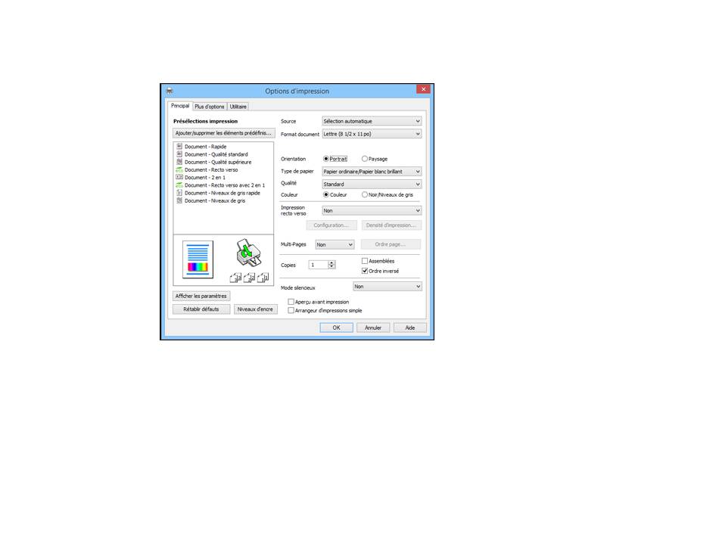Click the Aide button
Viewport: 719px width, 537px height.
[x=410, y=327]
